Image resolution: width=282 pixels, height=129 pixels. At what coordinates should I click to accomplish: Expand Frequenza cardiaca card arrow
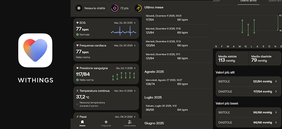[x=135, y=46]
